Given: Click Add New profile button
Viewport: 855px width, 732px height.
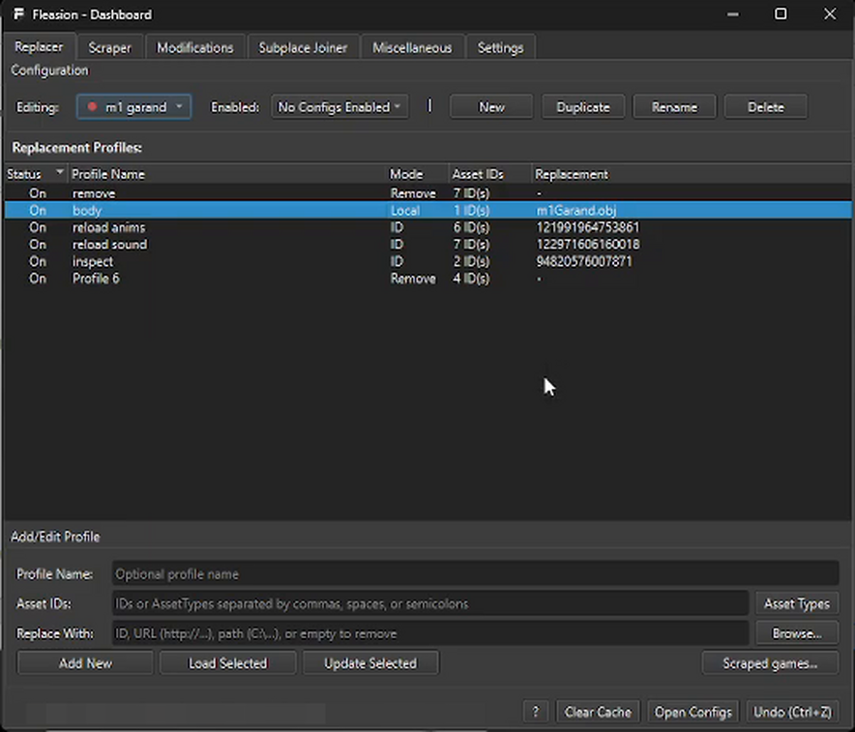Looking at the screenshot, I should coord(85,663).
